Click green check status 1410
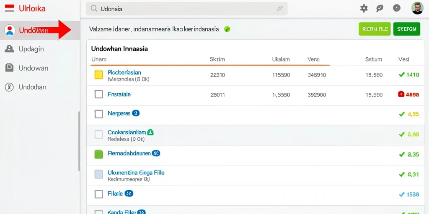The height and width of the screenshot is (214, 429). 402,74
